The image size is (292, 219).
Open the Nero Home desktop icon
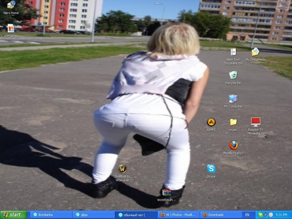pos(11,7)
